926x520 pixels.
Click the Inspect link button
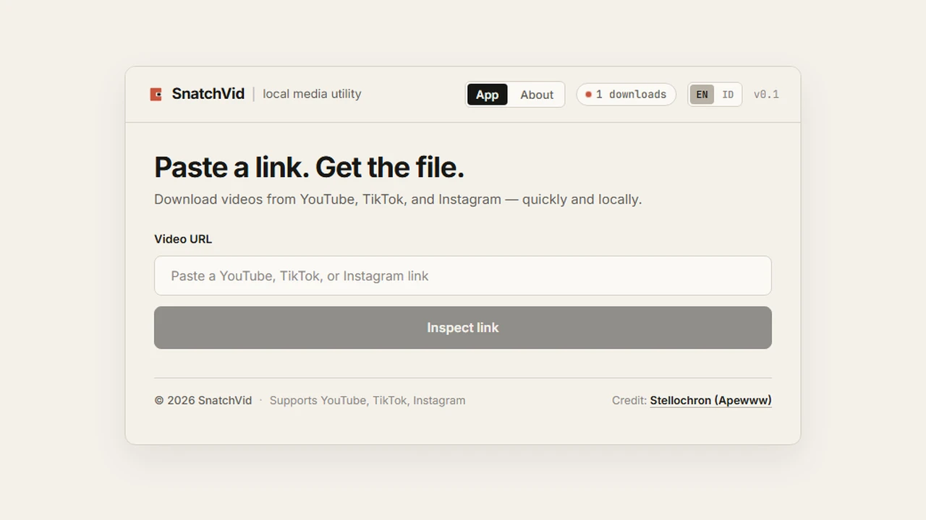coord(463,328)
